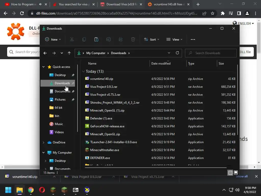Open the Sort dropdown menu

pyautogui.click(x=151, y=40)
